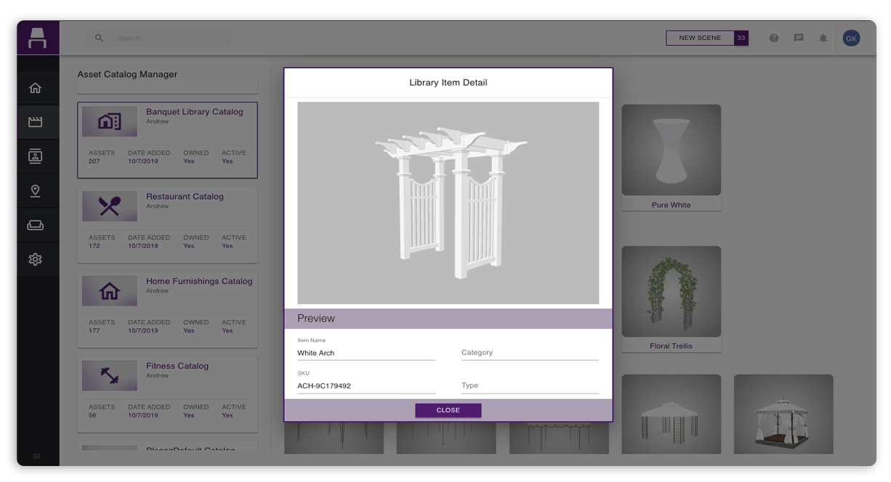The height and width of the screenshot is (482, 891).
Task: Click the search magnifier icon
Action: 99,38
